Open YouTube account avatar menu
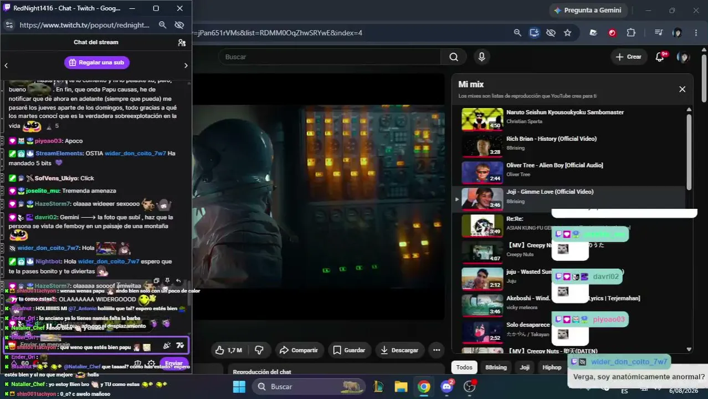The image size is (708, 399). [x=684, y=57]
